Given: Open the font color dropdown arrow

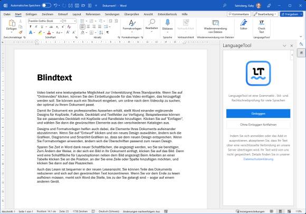Looking at the screenshot, I should (x=53, y=33).
